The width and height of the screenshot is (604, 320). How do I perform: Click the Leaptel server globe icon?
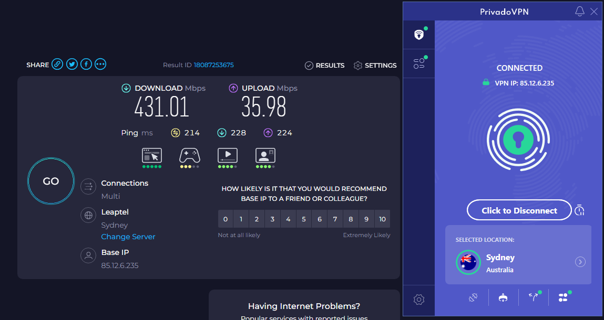[88, 216]
